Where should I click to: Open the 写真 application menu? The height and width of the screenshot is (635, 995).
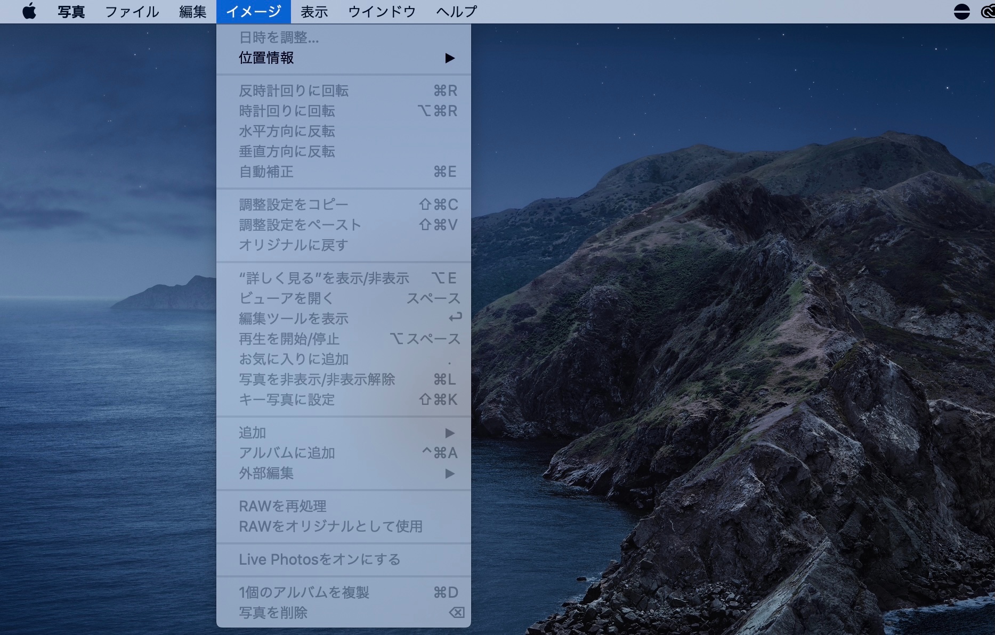71,11
